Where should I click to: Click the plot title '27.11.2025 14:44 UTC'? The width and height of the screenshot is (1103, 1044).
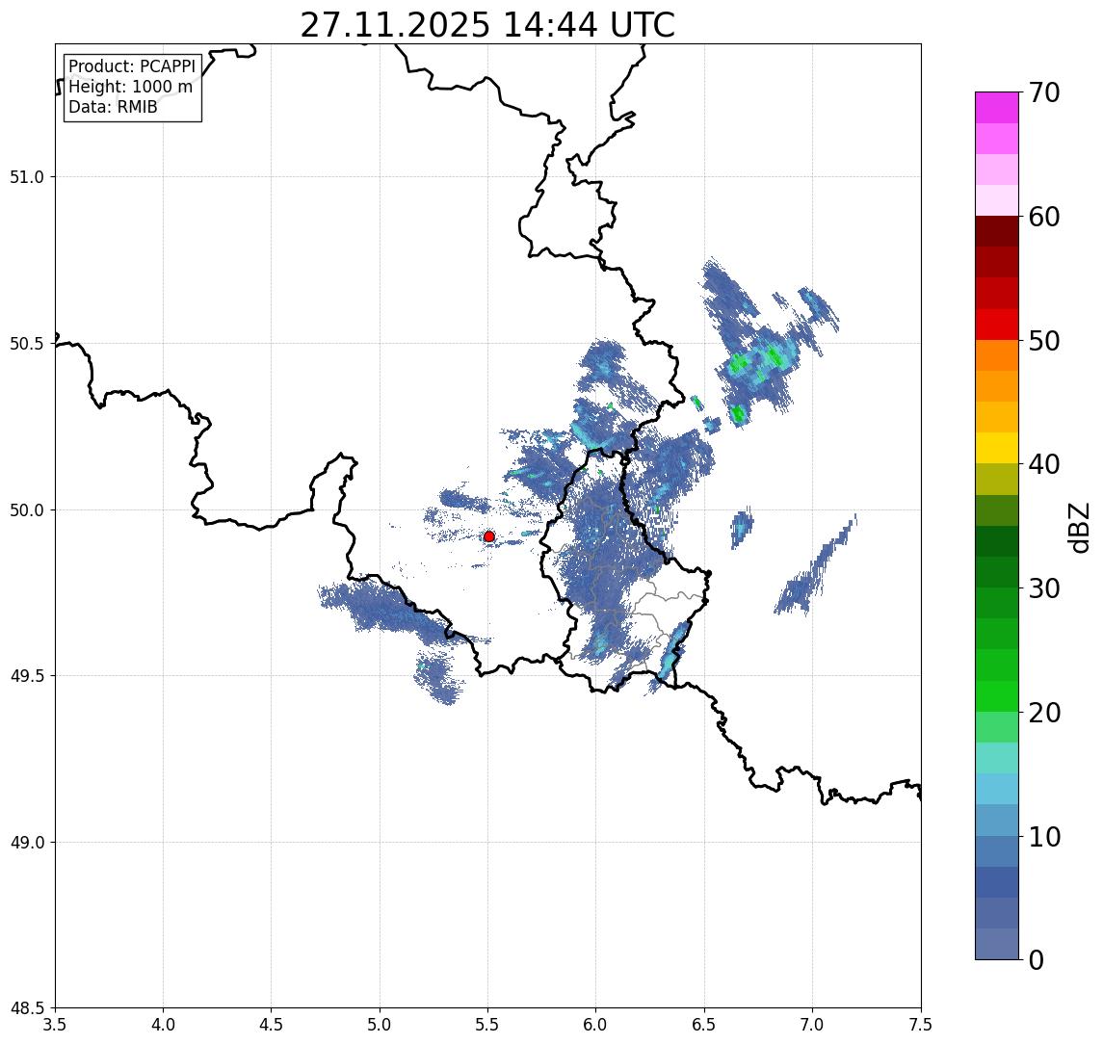[x=487, y=25]
